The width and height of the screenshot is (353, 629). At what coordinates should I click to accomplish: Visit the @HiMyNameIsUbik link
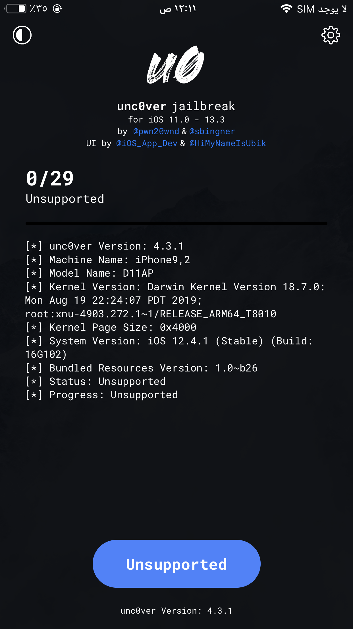[228, 143]
